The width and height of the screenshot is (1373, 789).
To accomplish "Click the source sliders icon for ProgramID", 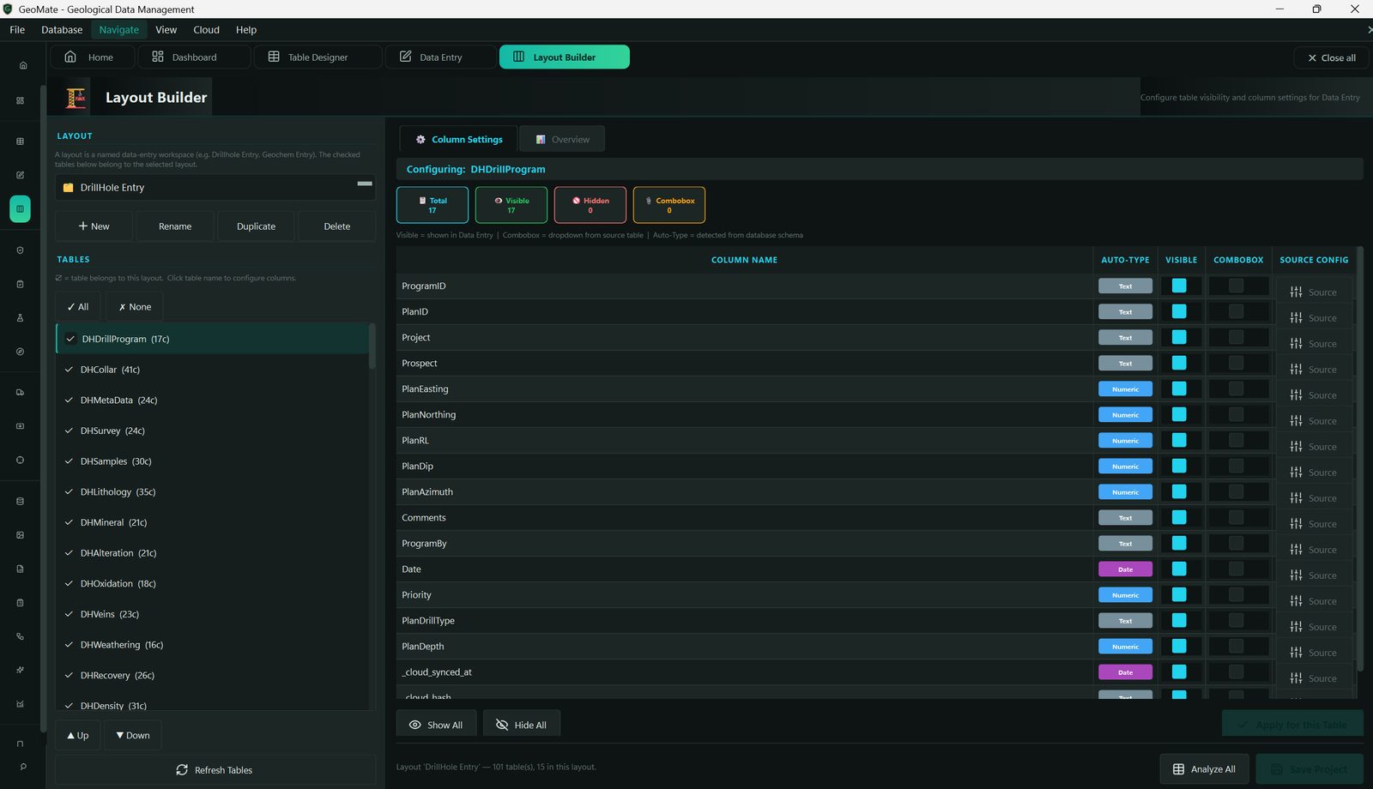I will point(1296,292).
